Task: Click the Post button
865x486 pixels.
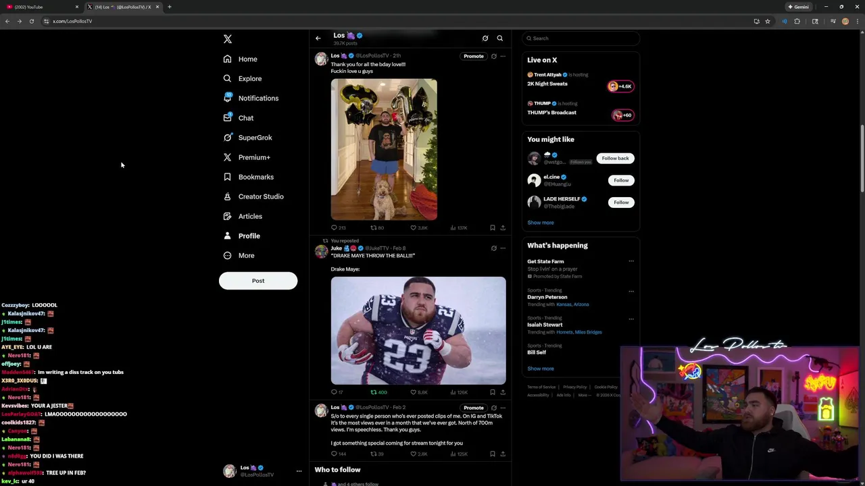Action: pyautogui.click(x=258, y=281)
